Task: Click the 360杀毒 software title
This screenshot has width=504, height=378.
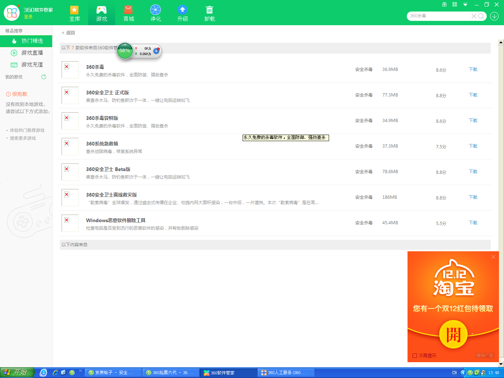Action: coord(95,67)
